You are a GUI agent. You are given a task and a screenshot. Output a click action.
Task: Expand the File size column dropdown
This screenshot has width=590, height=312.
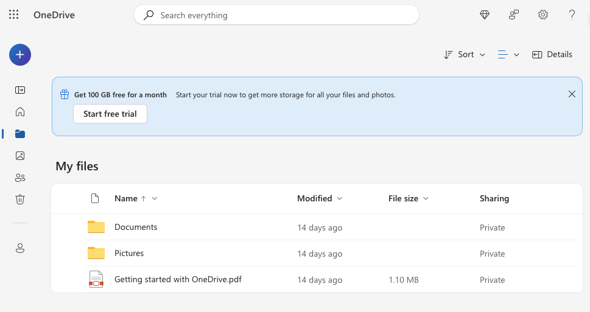coord(426,198)
